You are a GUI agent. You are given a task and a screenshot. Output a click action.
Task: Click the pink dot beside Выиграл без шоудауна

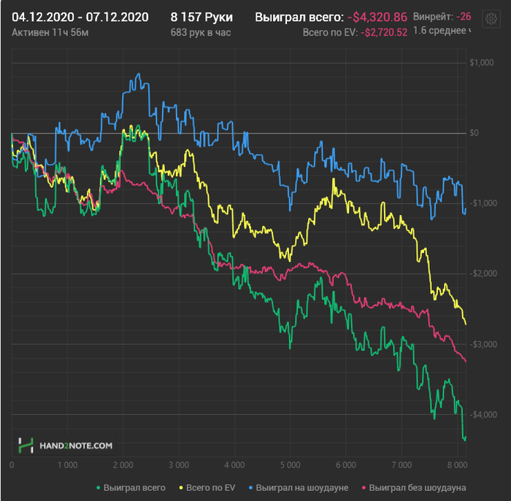pos(364,487)
